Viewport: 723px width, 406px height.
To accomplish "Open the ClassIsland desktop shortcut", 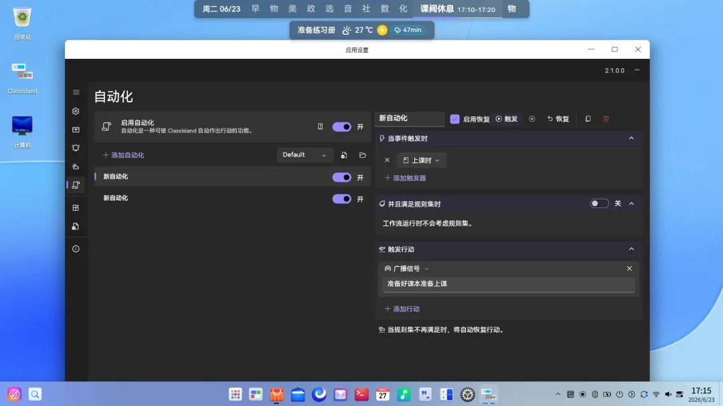I will pos(22,78).
